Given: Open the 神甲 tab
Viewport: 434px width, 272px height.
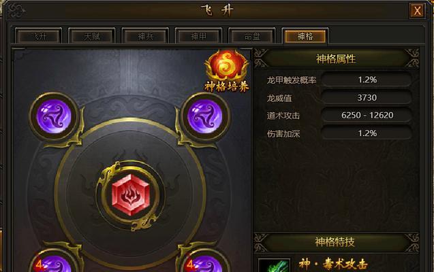Looking at the screenshot, I should click(x=198, y=36).
